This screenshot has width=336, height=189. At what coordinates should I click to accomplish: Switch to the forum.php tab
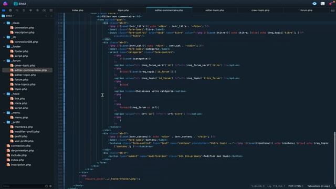[x=306, y=10]
